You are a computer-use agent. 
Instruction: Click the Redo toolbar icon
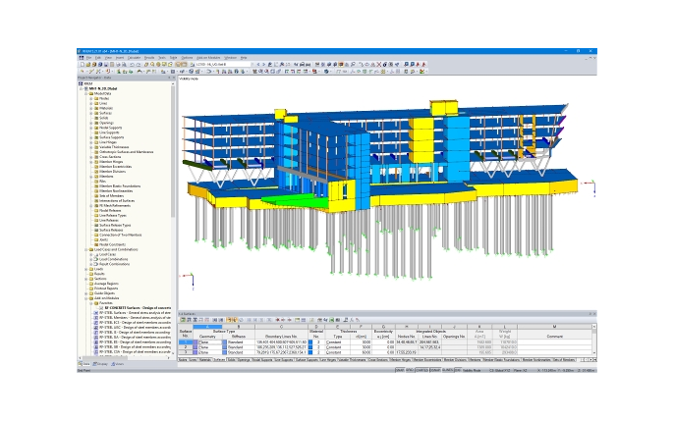click(x=138, y=65)
